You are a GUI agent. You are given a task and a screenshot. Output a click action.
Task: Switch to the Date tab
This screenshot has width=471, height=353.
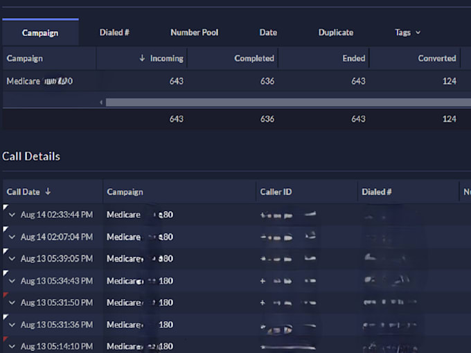point(268,33)
